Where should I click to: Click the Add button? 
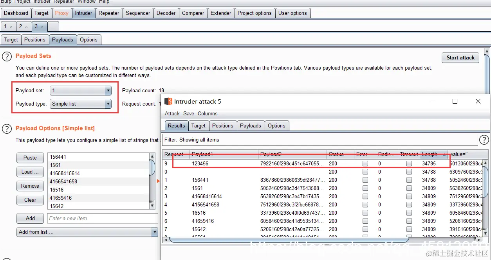pyautogui.click(x=30, y=218)
